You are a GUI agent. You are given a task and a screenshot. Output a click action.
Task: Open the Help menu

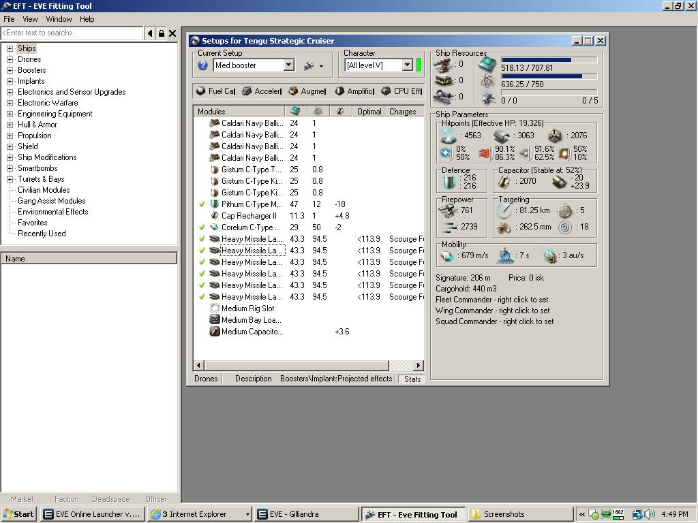87,19
